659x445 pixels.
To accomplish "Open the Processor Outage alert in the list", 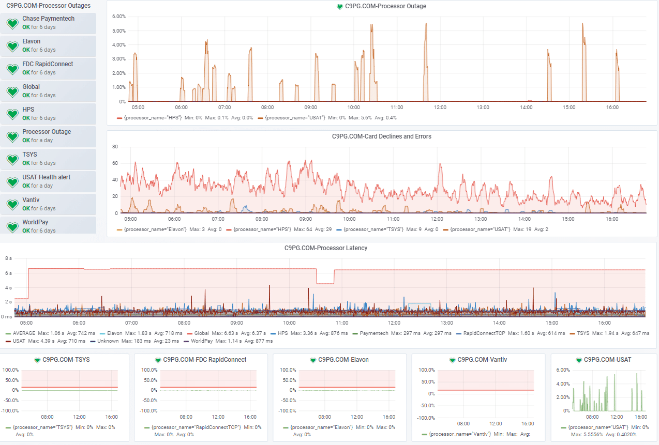I will (47, 132).
